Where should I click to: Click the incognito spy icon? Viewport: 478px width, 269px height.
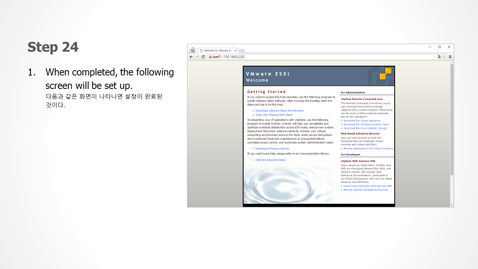tap(192, 50)
